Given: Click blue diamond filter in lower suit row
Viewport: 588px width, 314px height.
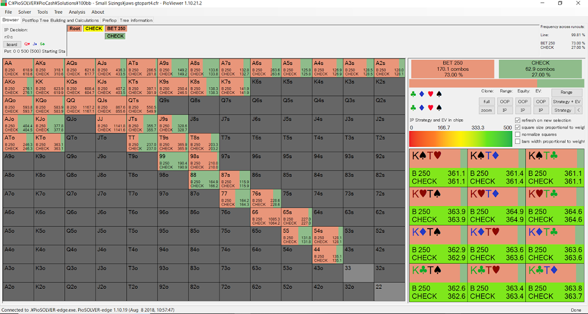Looking at the screenshot, I should (422, 108).
